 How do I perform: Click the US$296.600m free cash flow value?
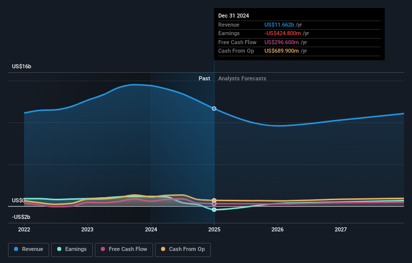282,42
